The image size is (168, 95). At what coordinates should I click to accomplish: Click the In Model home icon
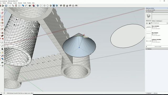(x=150, y=23)
